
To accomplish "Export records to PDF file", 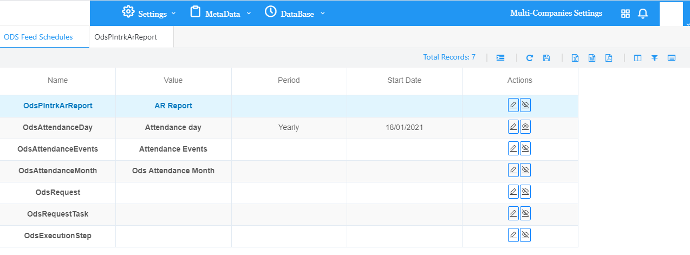I will coord(609,58).
